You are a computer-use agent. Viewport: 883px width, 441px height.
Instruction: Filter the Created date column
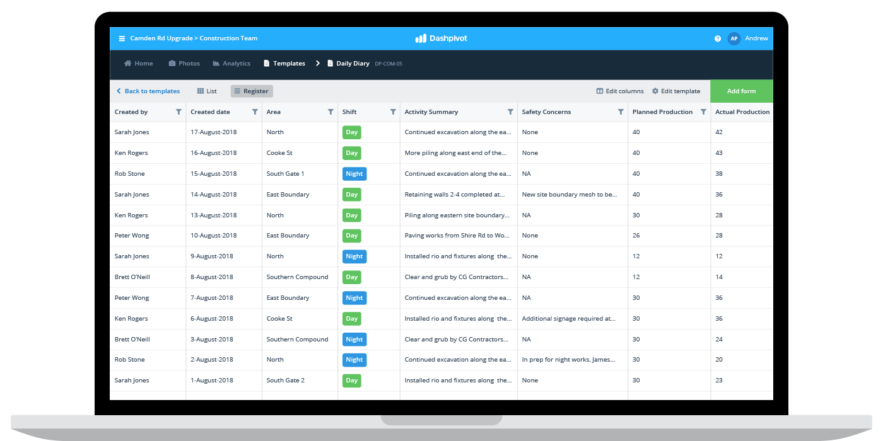(x=255, y=112)
